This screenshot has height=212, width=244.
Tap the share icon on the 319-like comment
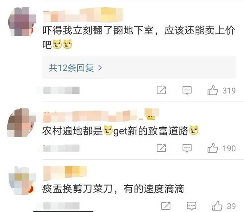(x=161, y=90)
